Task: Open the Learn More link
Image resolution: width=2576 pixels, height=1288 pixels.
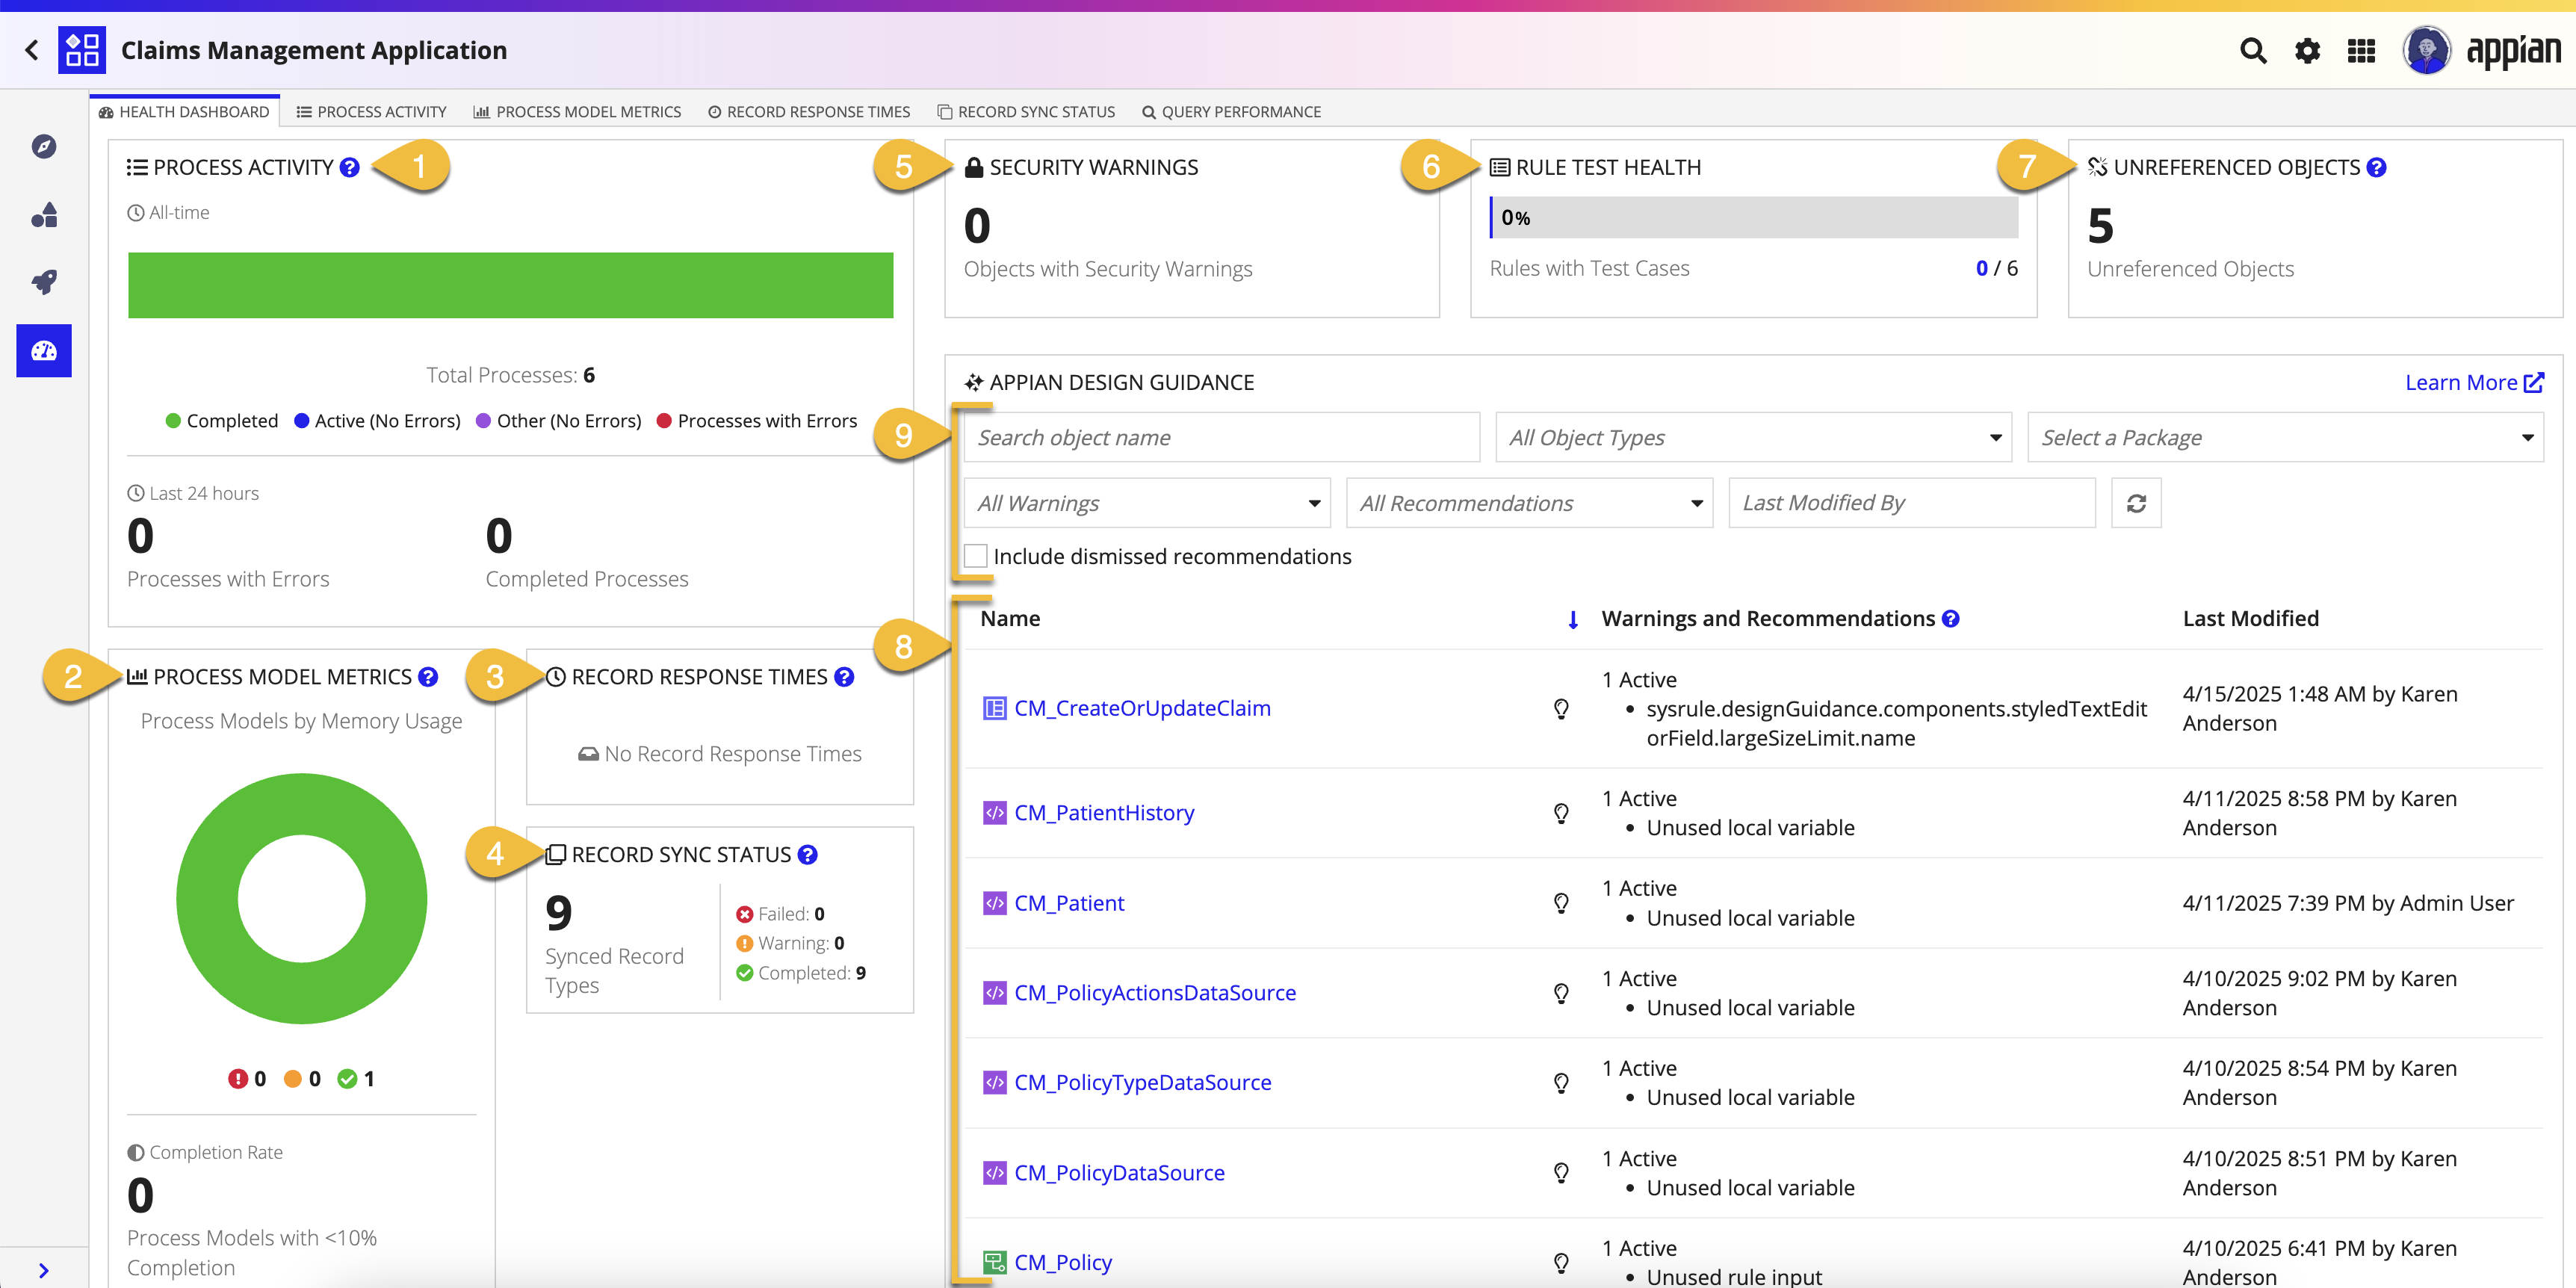Action: [x=2474, y=382]
